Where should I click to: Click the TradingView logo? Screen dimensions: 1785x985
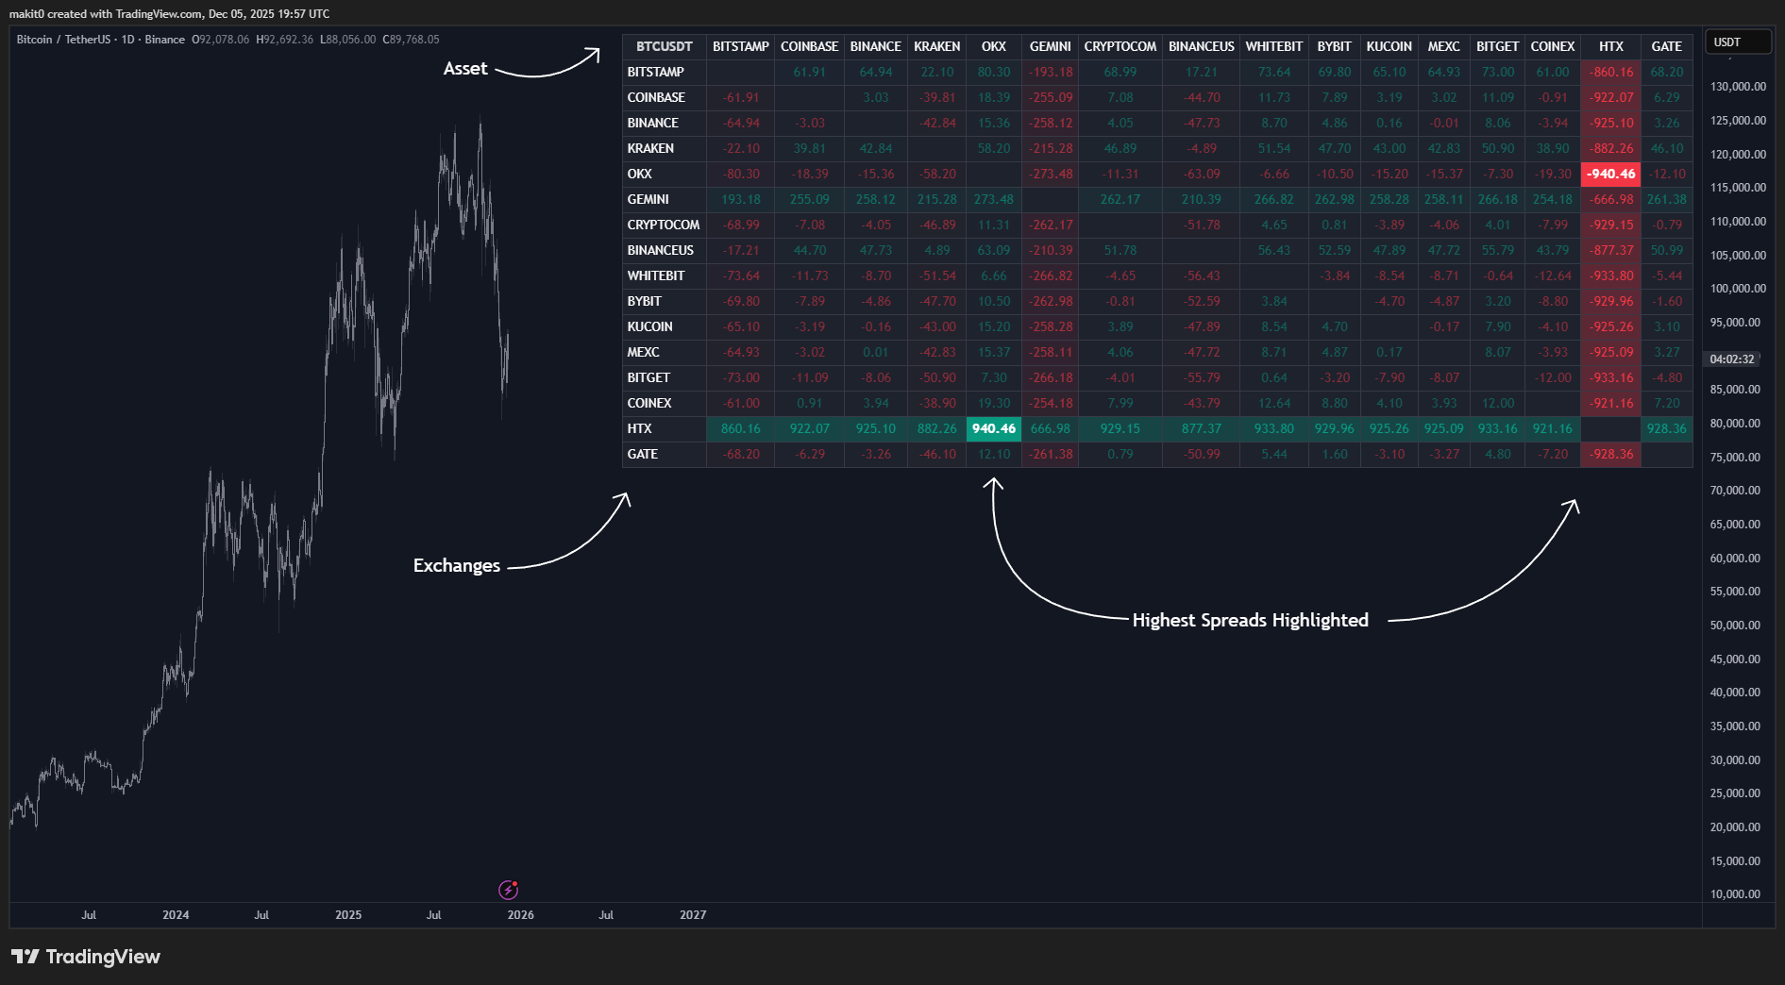tap(86, 957)
